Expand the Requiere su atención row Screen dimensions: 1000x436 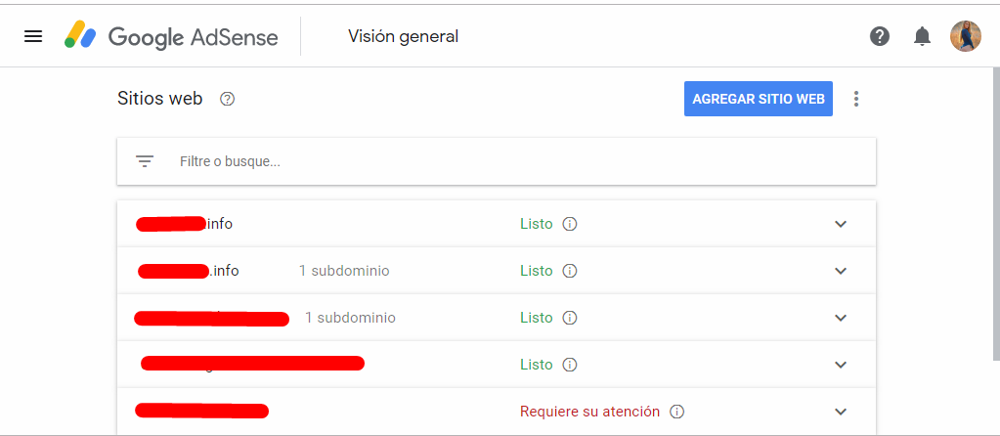[841, 412]
